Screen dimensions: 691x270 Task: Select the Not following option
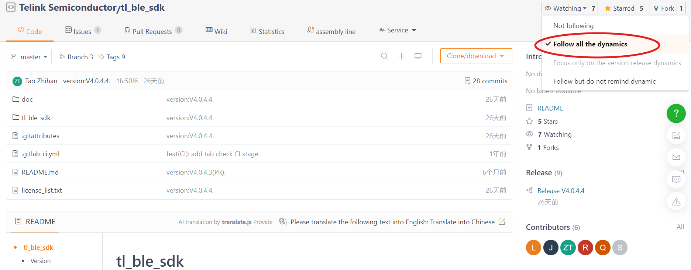pos(573,26)
